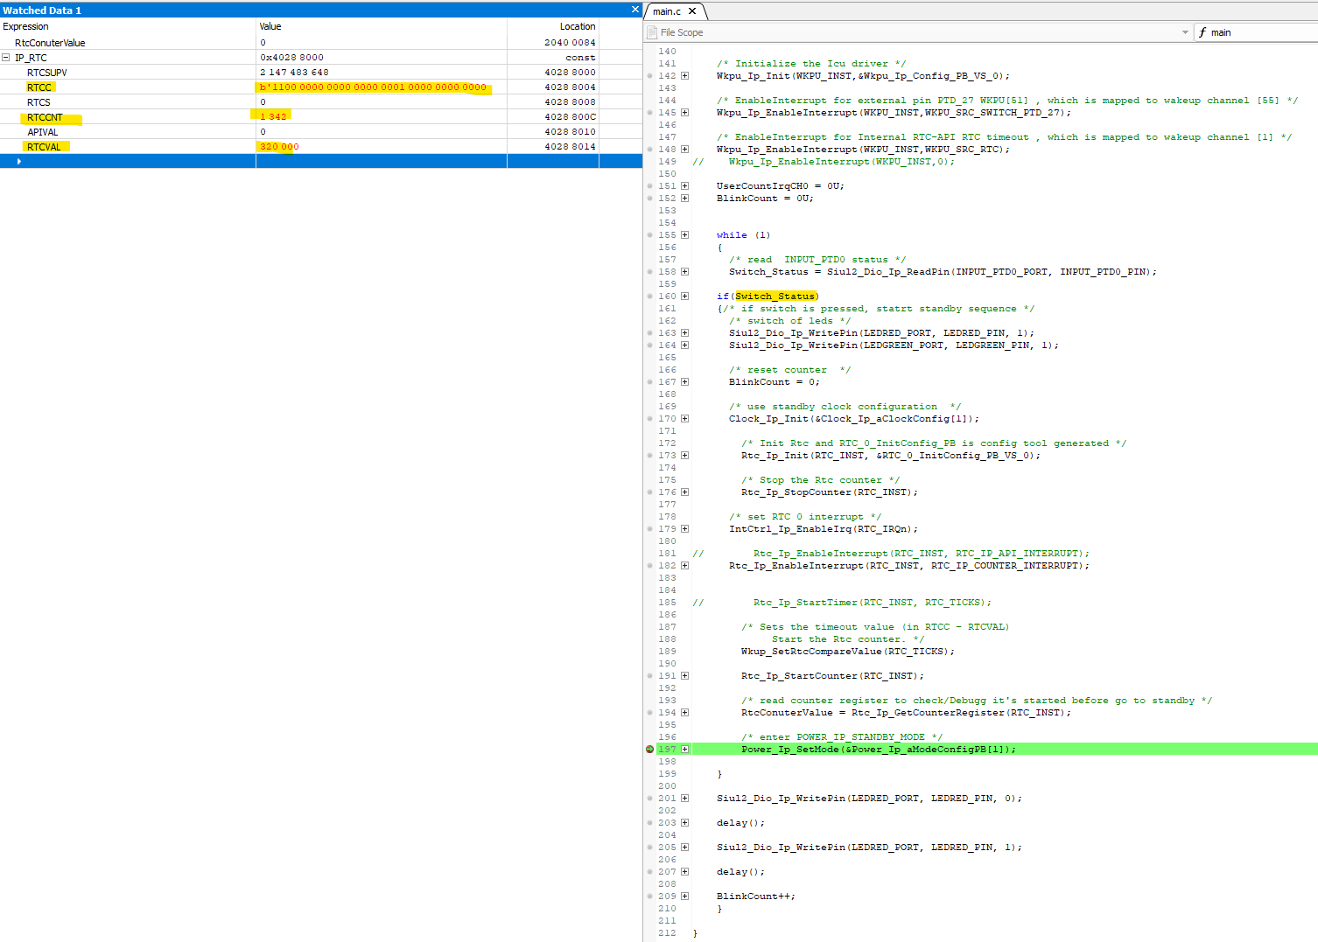Image resolution: width=1318 pixels, height=942 pixels.
Task: Click the breakpoint marker on line 197
Action: point(649,750)
